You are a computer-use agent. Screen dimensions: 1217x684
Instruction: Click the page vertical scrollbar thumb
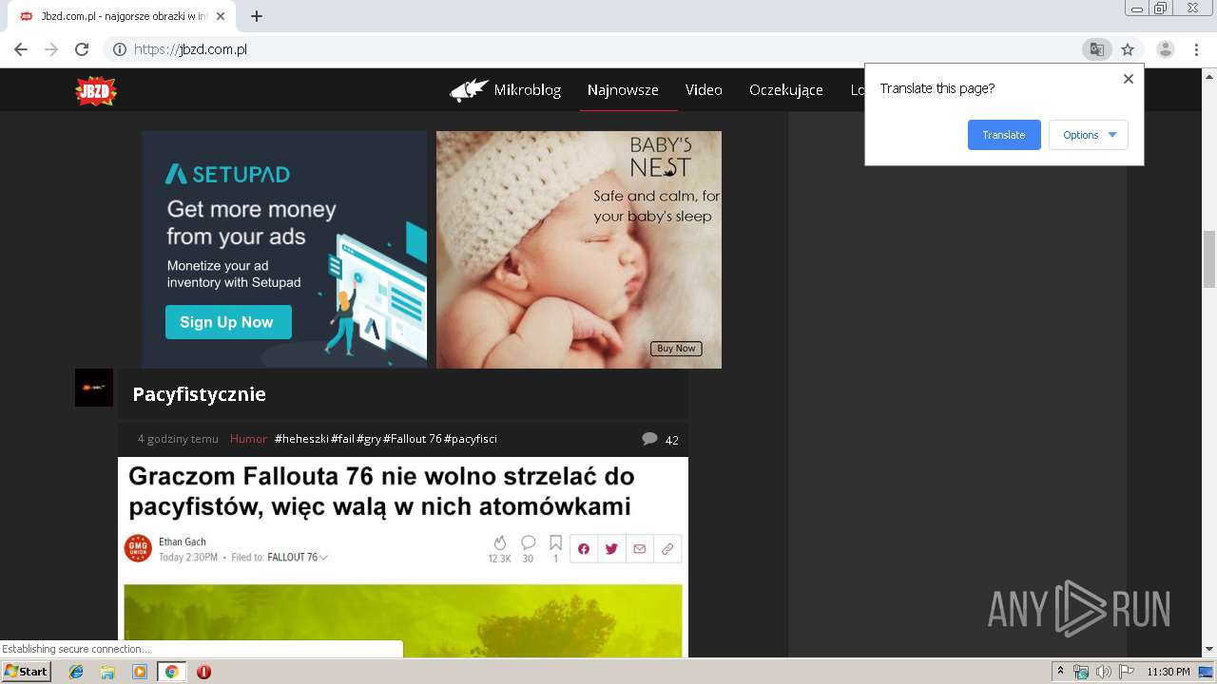click(1209, 258)
